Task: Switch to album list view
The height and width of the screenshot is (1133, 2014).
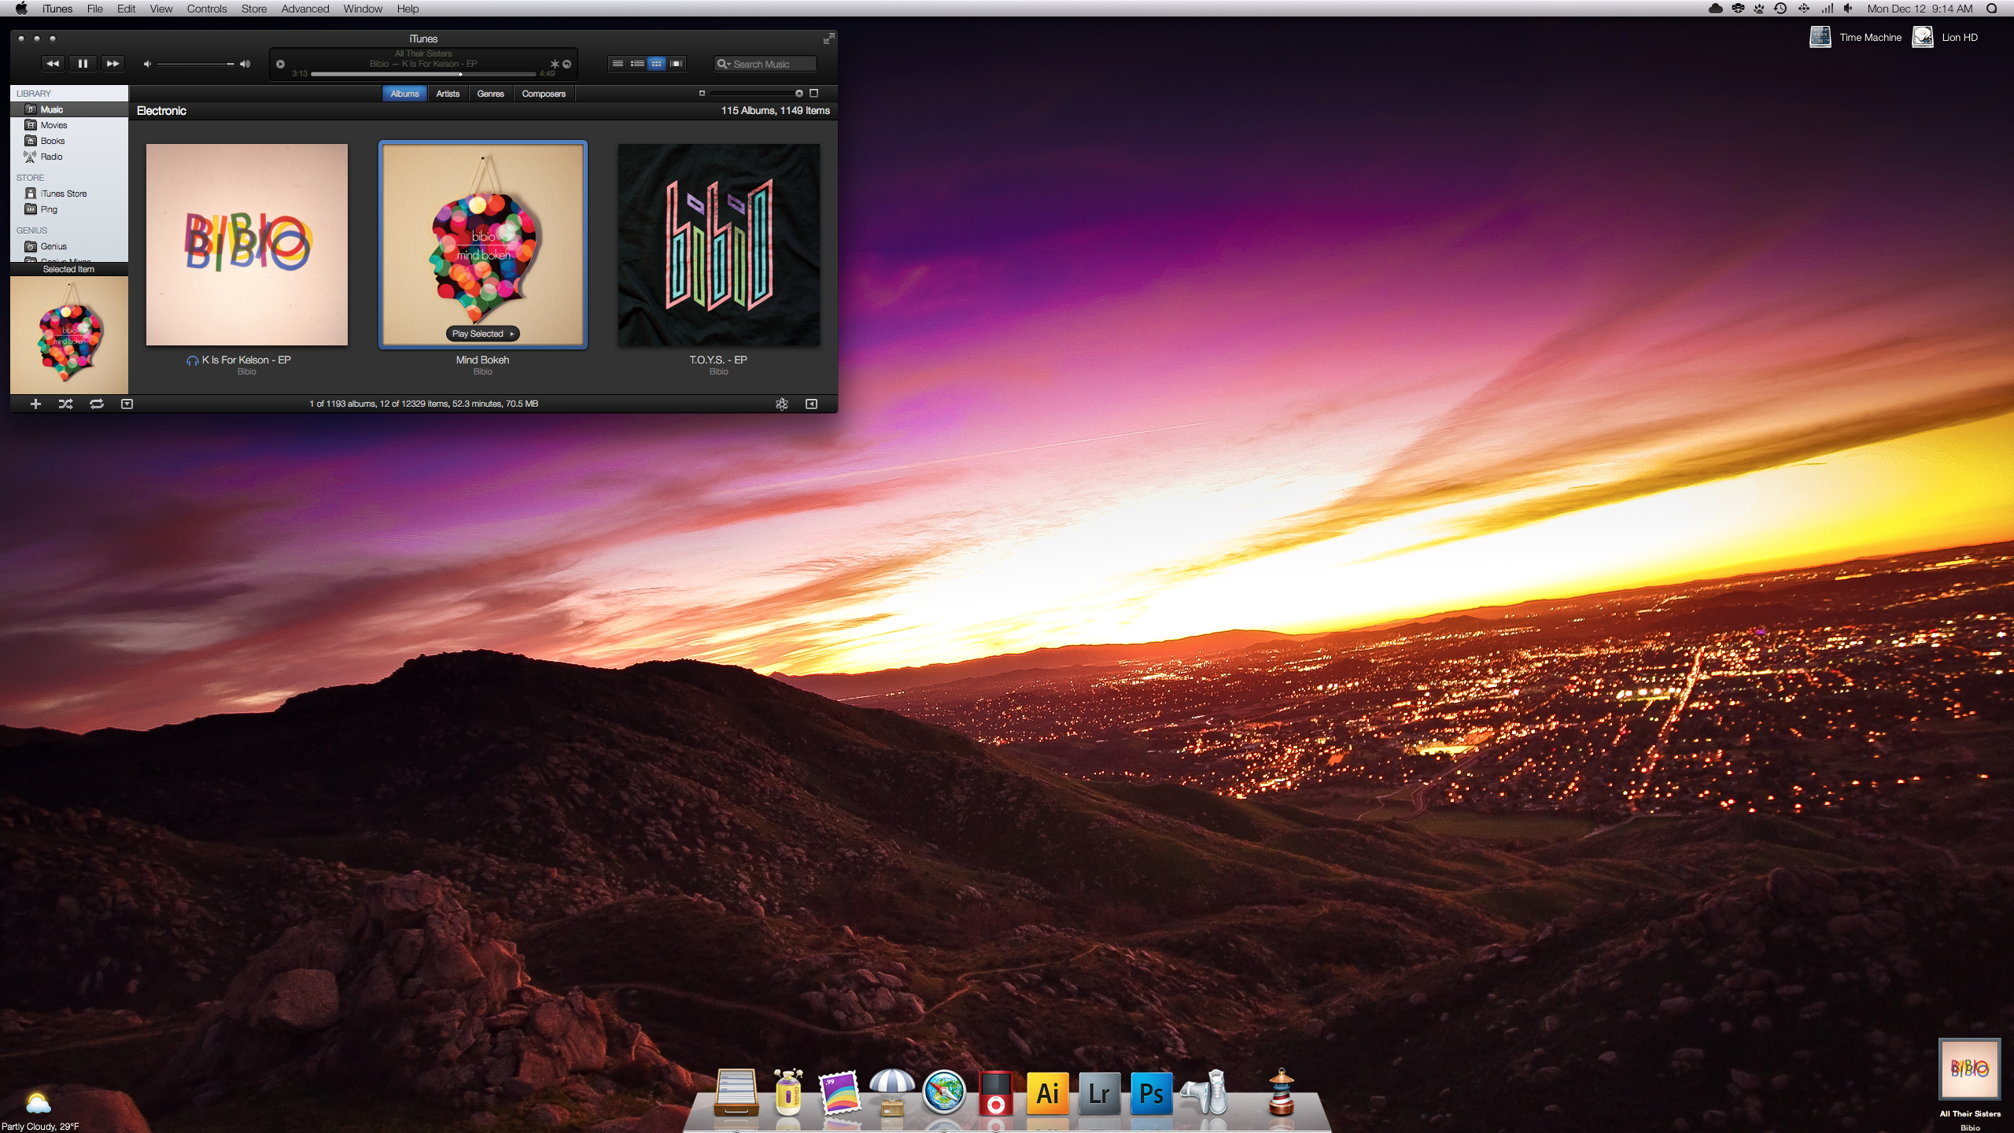Action: tap(637, 64)
